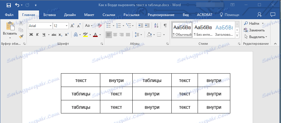The height and width of the screenshot is (123, 281).
Task: Apply the red font color swatch
Action: pyautogui.click(x=95, y=35)
